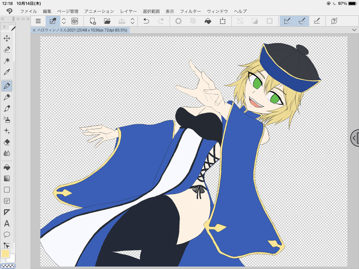Select the Balloon tool
The height and width of the screenshot is (269, 359).
7,234
